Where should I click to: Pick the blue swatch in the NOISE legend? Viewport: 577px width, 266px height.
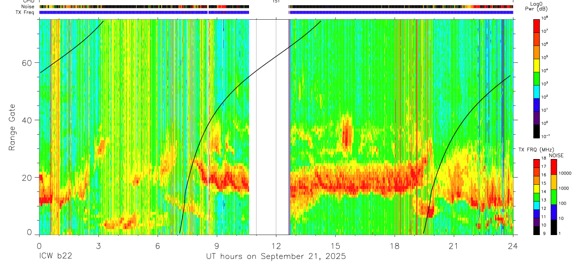[x=554, y=212]
